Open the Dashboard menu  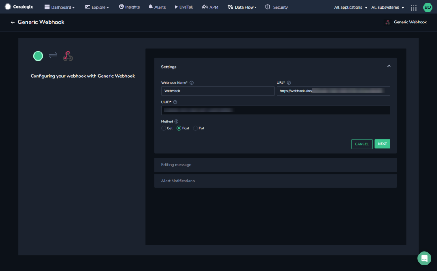point(59,7)
